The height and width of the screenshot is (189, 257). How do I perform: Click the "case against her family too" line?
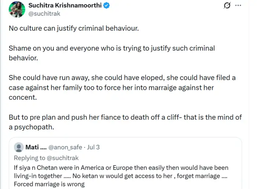[111, 88]
